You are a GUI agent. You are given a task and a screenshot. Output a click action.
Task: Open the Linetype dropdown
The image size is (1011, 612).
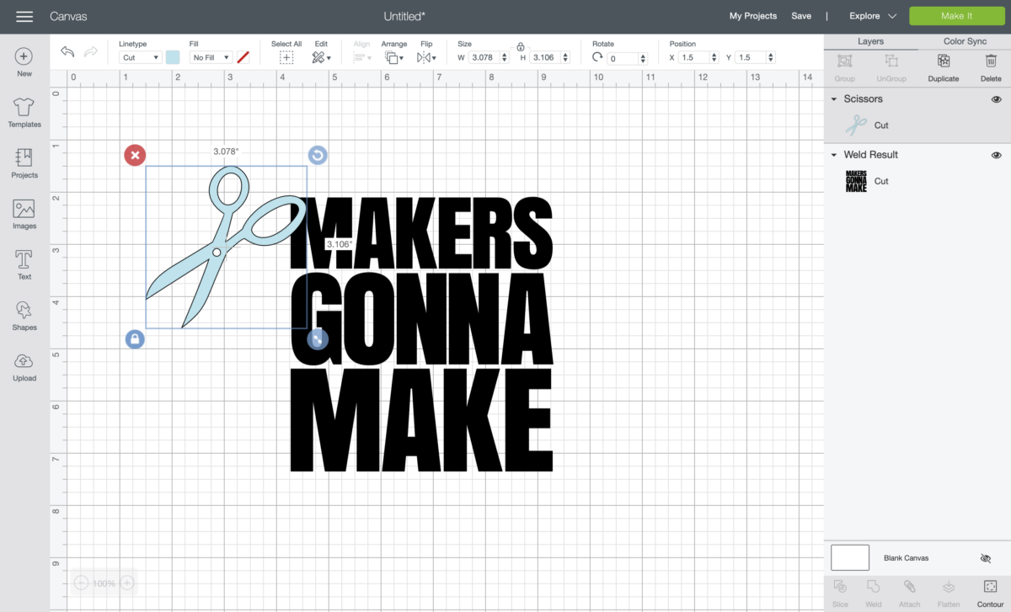[140, 56]
